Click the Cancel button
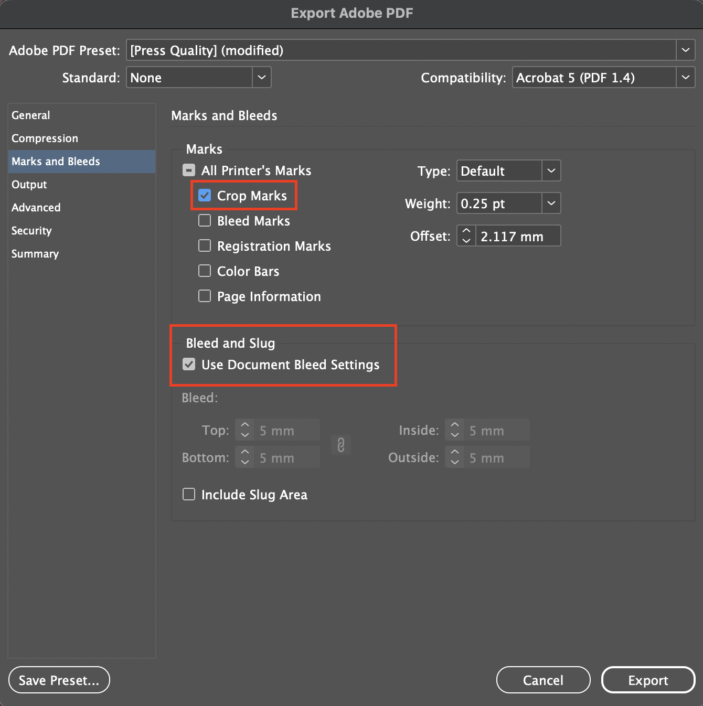The height and width of the screenshot is (706, 703). (x=543, y=680)
